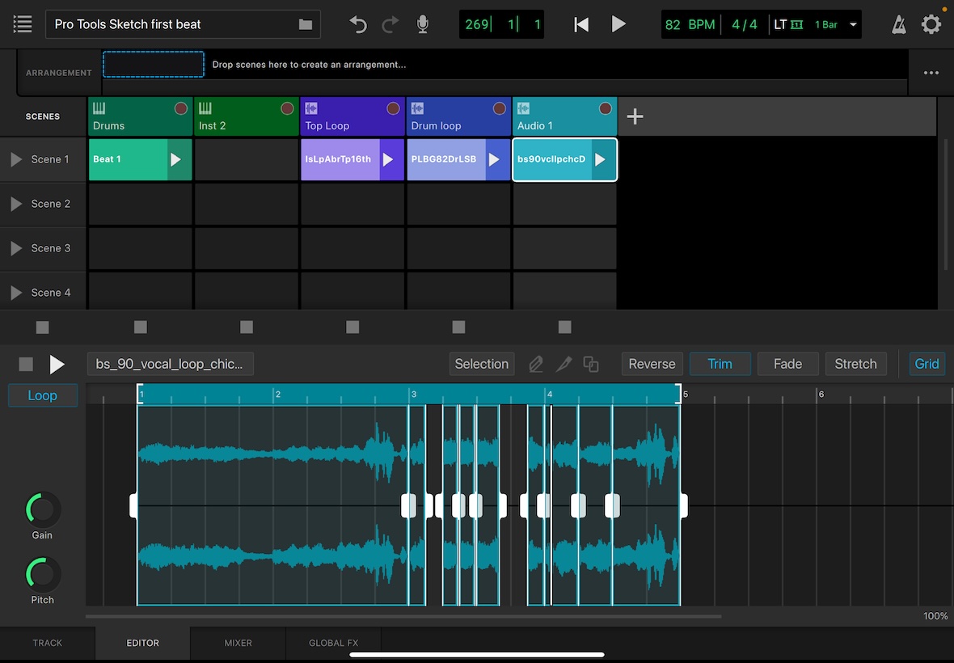Image resolution: width=954 pixels, height=663 pixels.
Task: Click the editor horizontal scrollbar
Action: pyautogui.click(x=403, y=616)
